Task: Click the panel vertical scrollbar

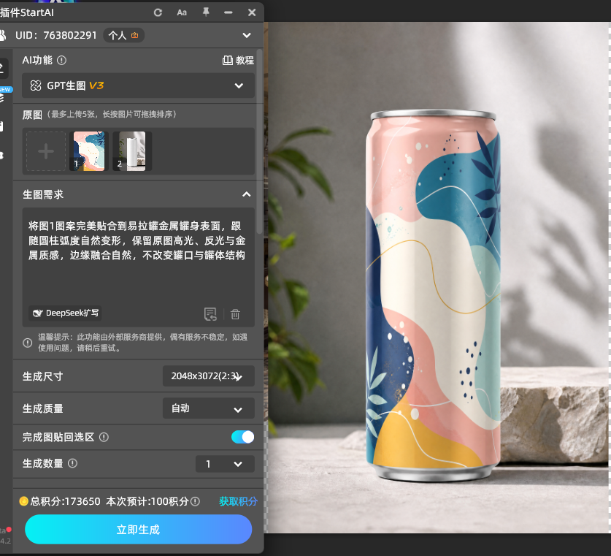Action: coord(260,141)
